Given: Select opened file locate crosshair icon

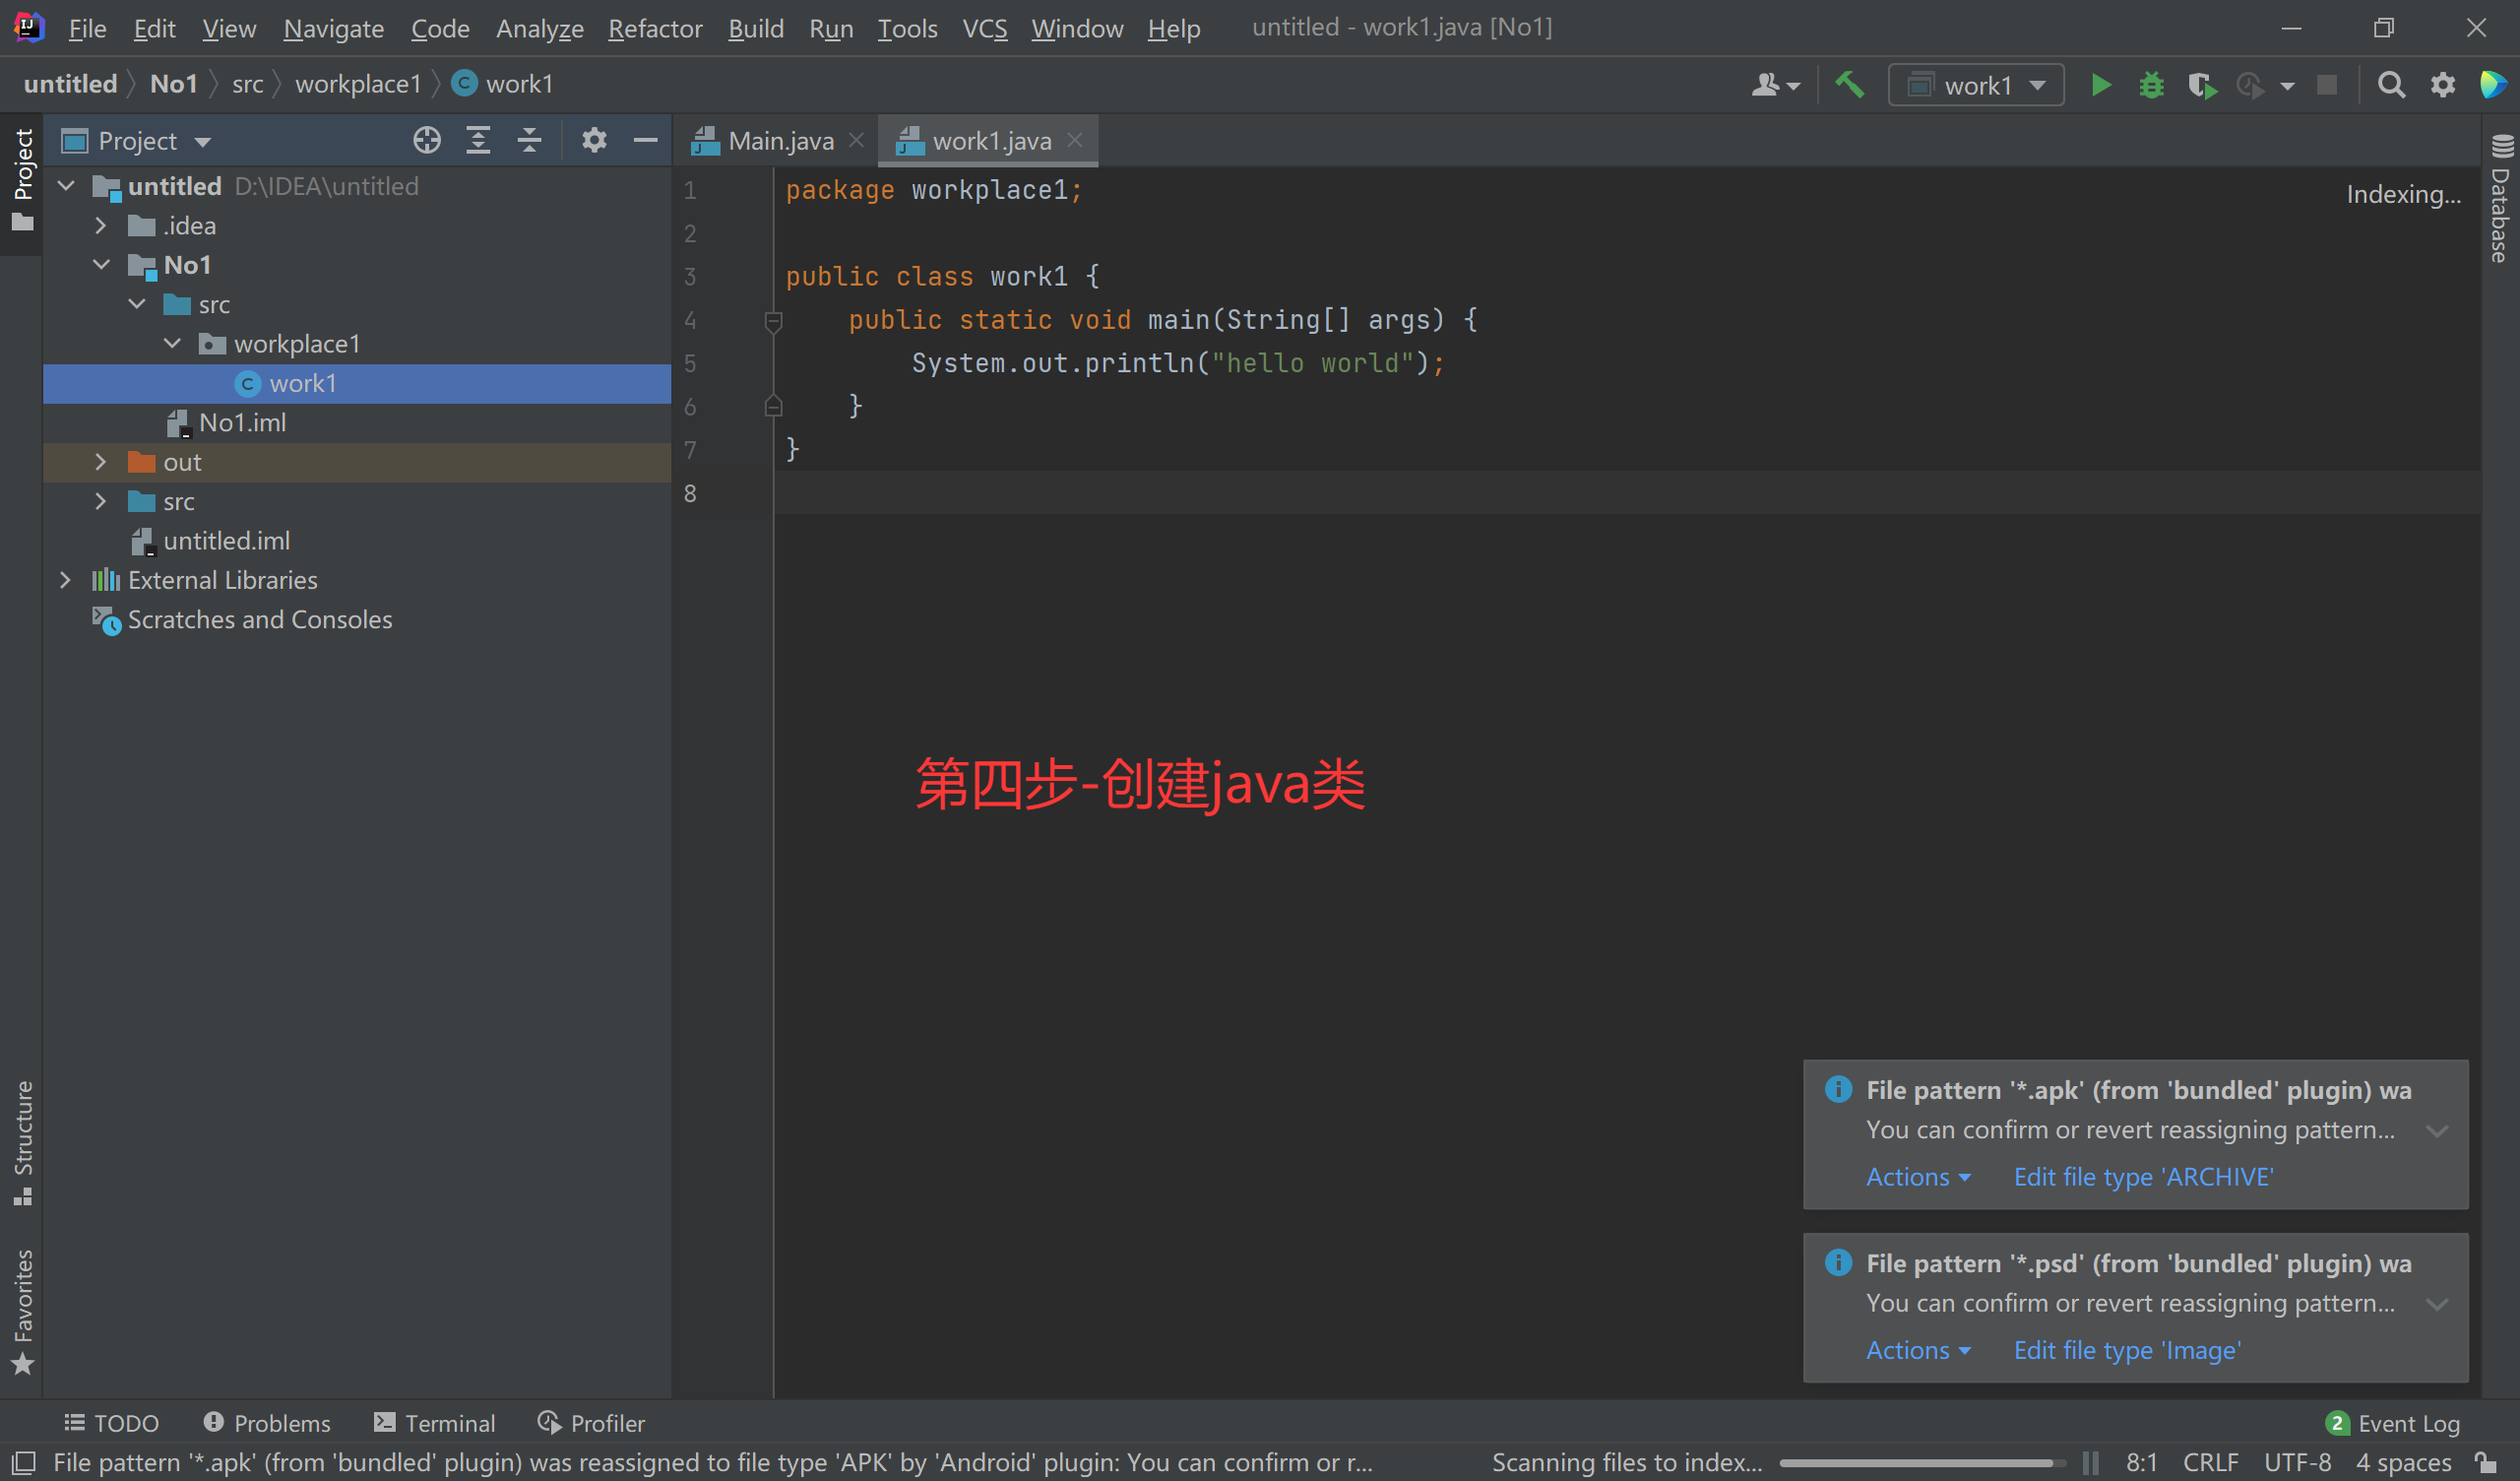Looking at the screenshot, I should point(427,141).
